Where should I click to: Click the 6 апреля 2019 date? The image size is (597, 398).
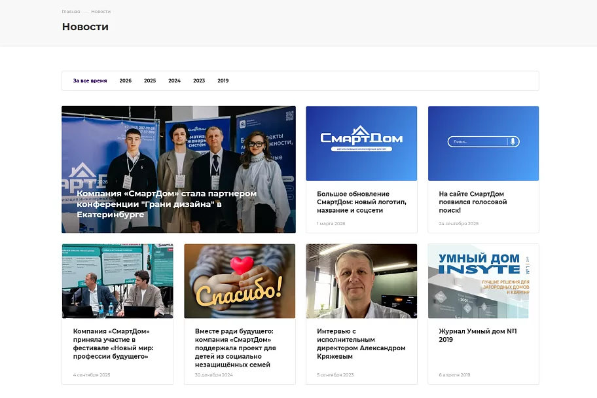[x=454, y=375]
